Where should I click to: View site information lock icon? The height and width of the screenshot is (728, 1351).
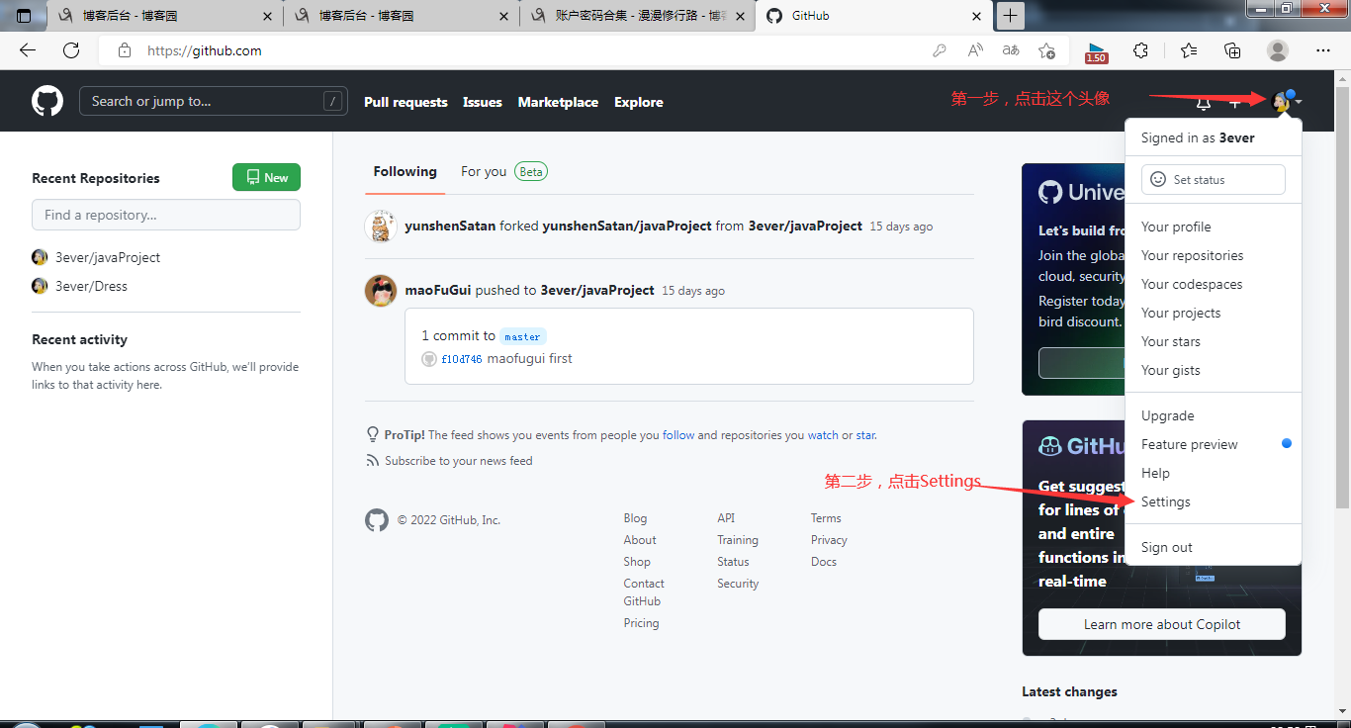pos(125,50)
